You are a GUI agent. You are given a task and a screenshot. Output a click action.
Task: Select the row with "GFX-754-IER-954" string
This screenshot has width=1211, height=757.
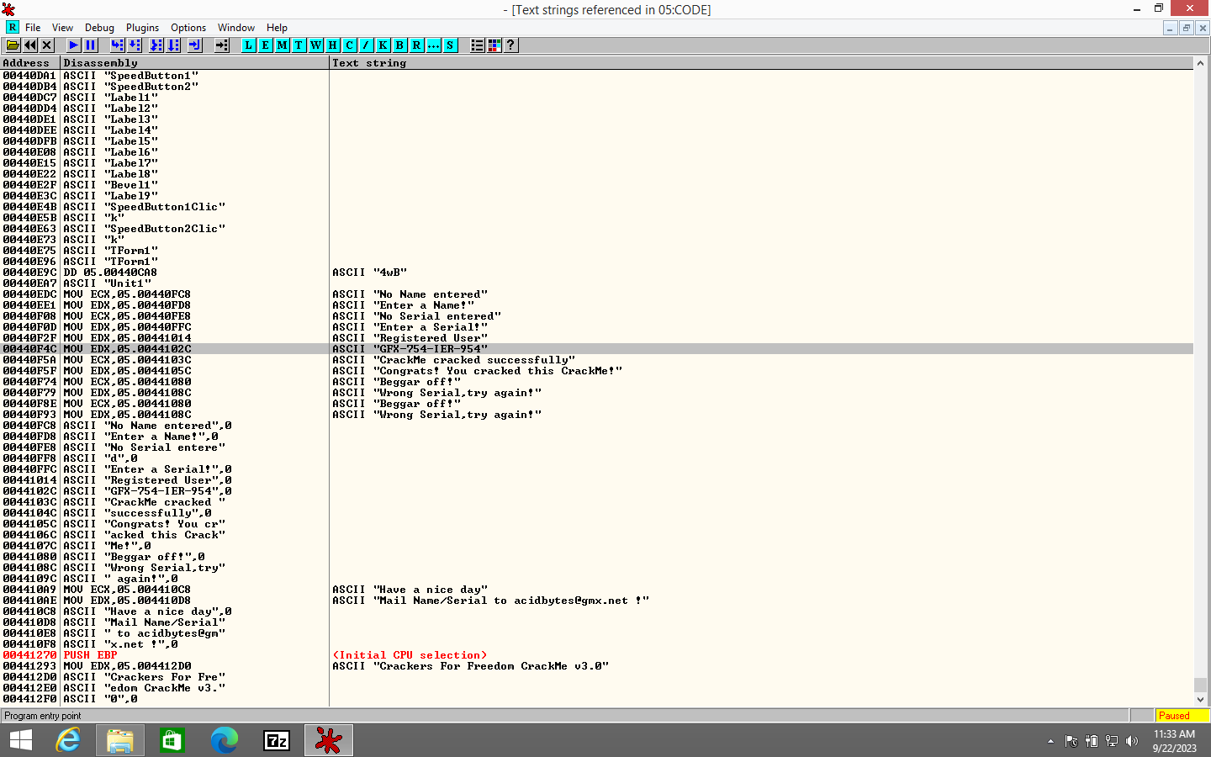click(596, 349)
